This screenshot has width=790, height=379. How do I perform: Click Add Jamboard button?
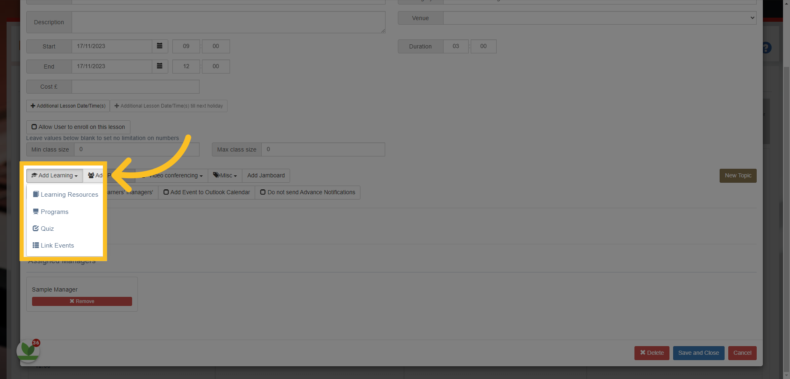tap(266, 176)
